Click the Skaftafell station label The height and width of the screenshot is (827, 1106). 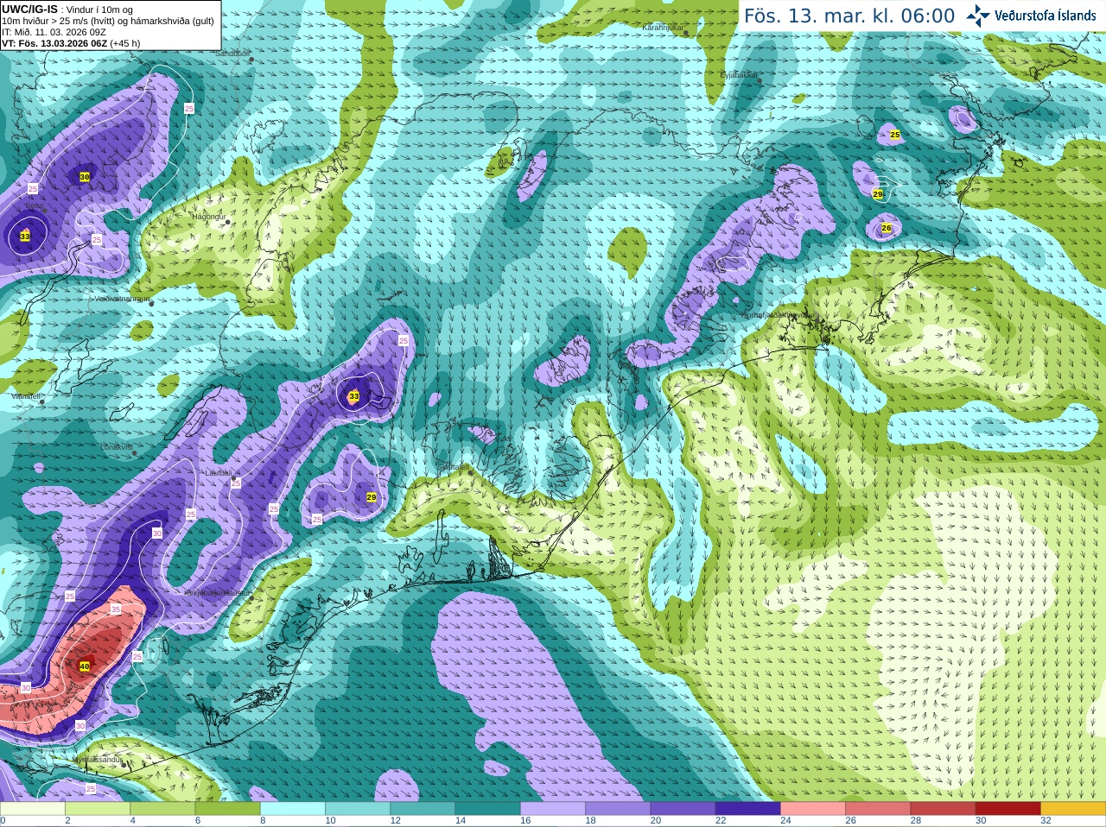451,466
